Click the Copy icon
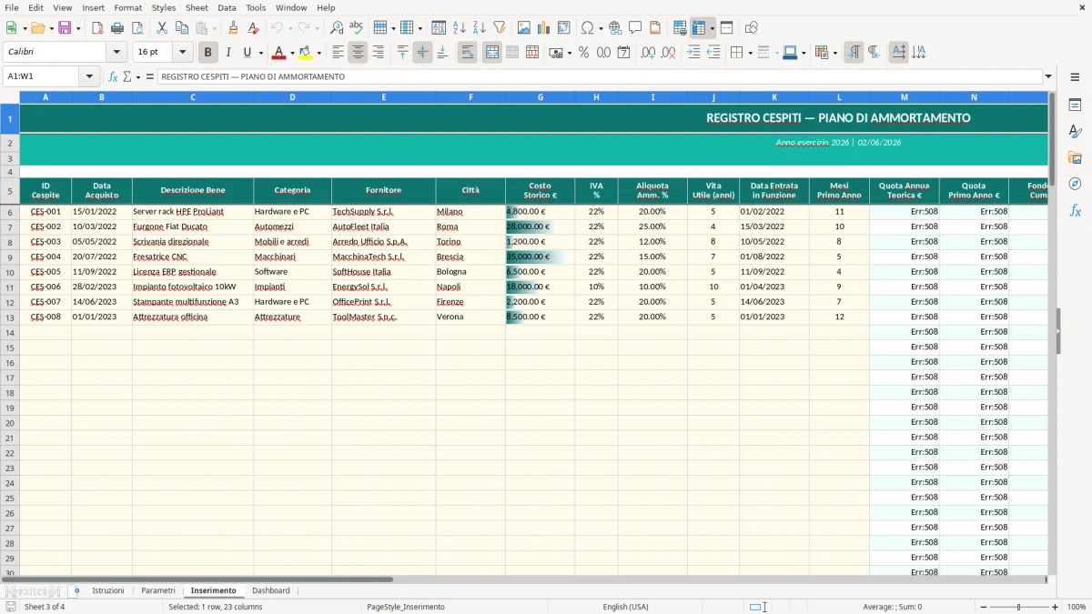Image resolution: width=1092 pixels, height=614 pixels. (181, 28)
